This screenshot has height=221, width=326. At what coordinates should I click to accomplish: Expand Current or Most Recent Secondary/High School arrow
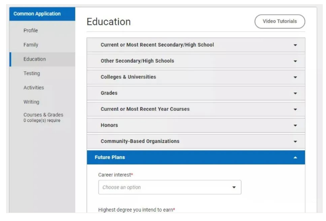pos(295,45)
